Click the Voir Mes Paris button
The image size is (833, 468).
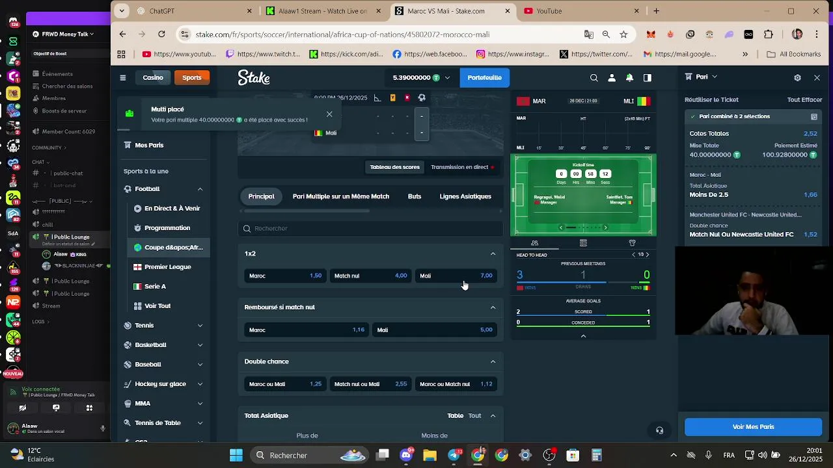[x=753, y=427]
